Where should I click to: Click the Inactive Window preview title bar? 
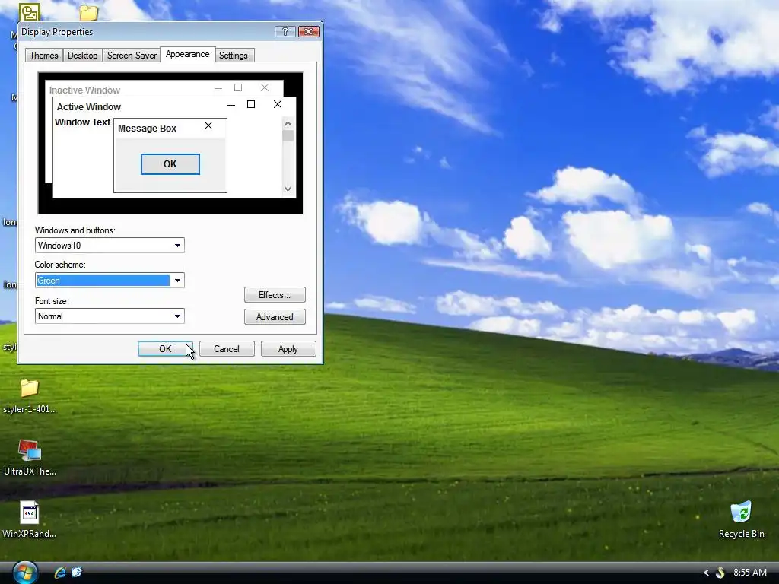(164, 89)
